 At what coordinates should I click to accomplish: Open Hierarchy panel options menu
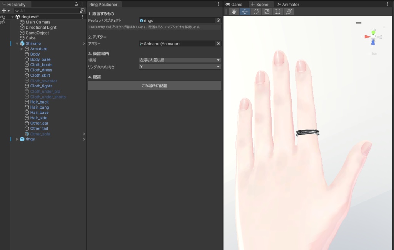point(82,4)
